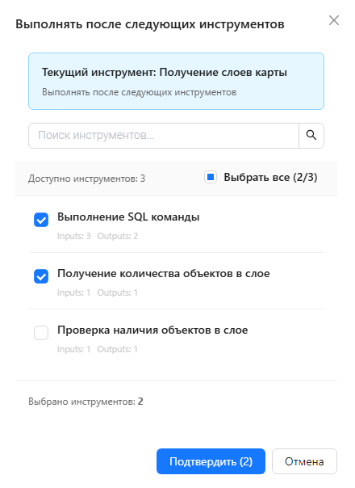This screenshot has width=355, height=488.
Task: Check 'Проверка наличия объектов в слое' checkbox
Action: point(41,333)
